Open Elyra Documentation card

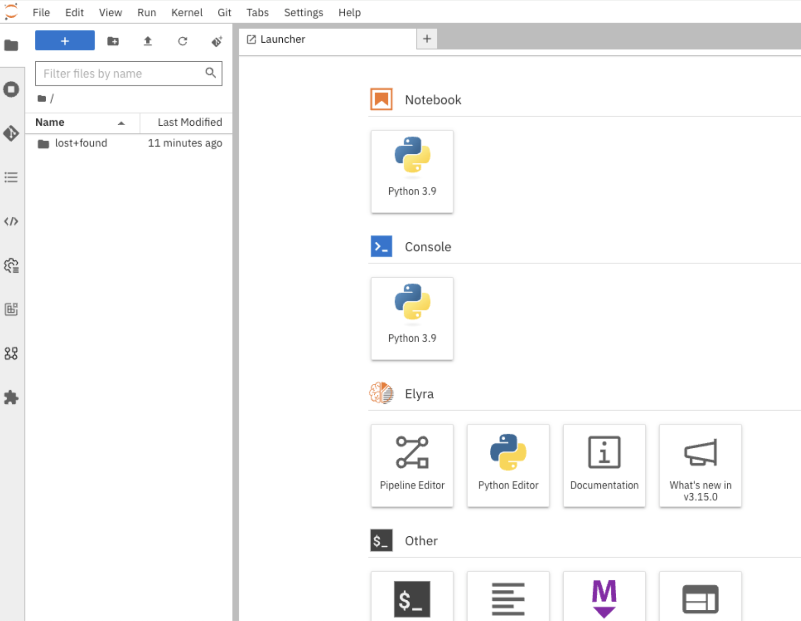(x=604, y=466)
